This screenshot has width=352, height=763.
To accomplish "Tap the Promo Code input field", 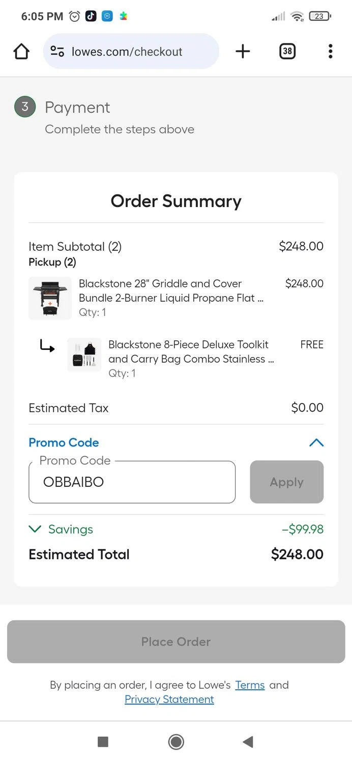I will pyautogui.click(x=132, y=482).
